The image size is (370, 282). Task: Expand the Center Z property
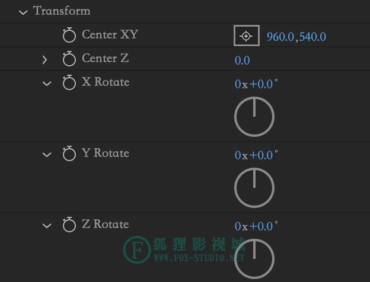44,60
